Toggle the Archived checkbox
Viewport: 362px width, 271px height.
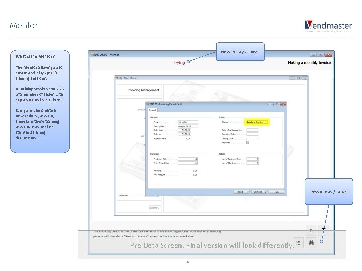(248, 143)
